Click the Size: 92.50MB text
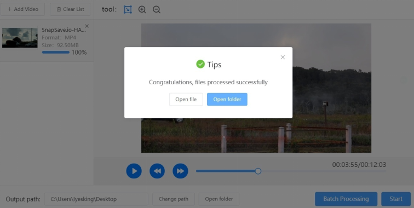The image size is (414, 208). point(60,45)
